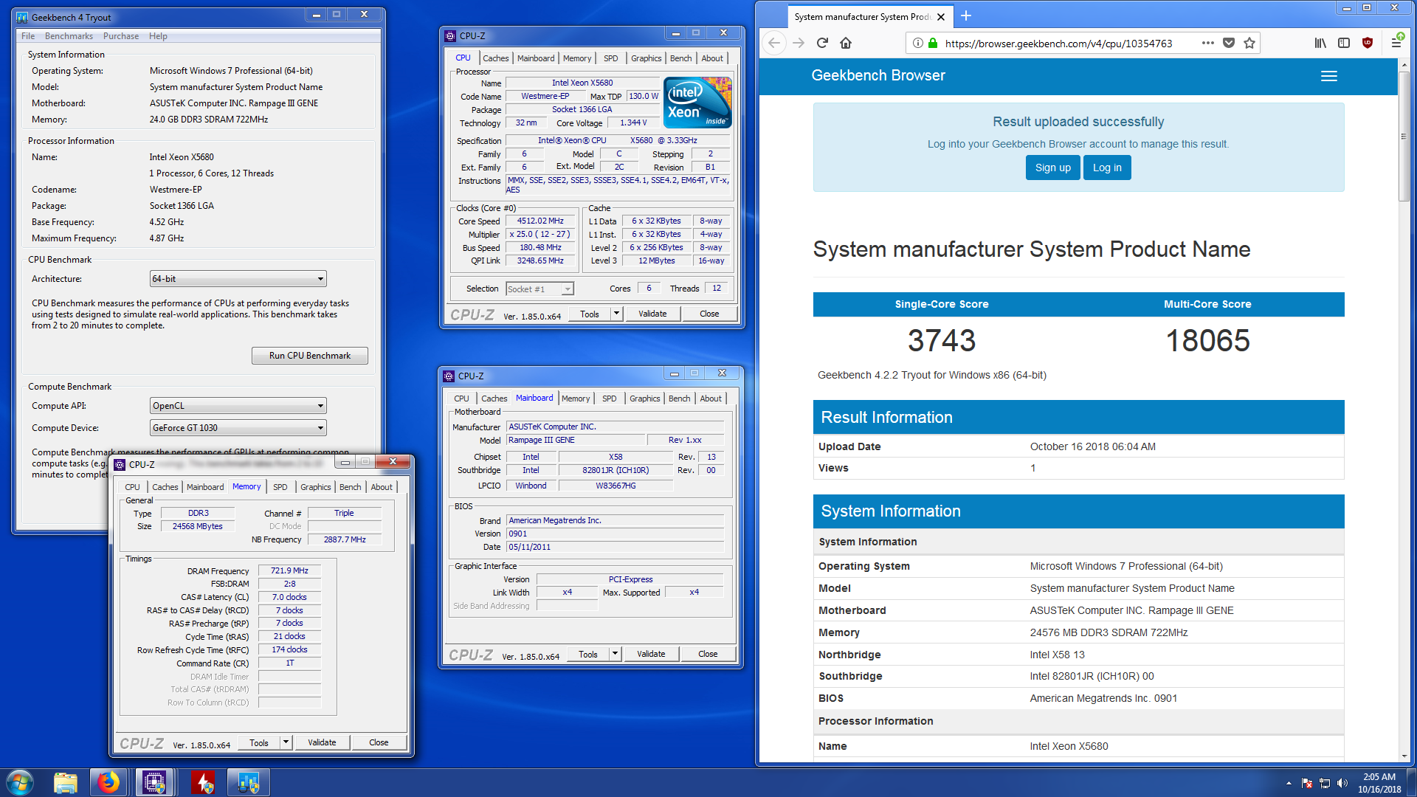Image resolution: width=1417 pixels, height=797 pixels.
Task: Open a new Firefox tab
Action: point(966,16)
